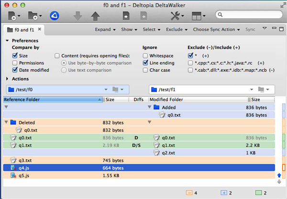Open the /test/f1 folder path dropdown
This screenshot has width=287, height=199.
[252, 89]
